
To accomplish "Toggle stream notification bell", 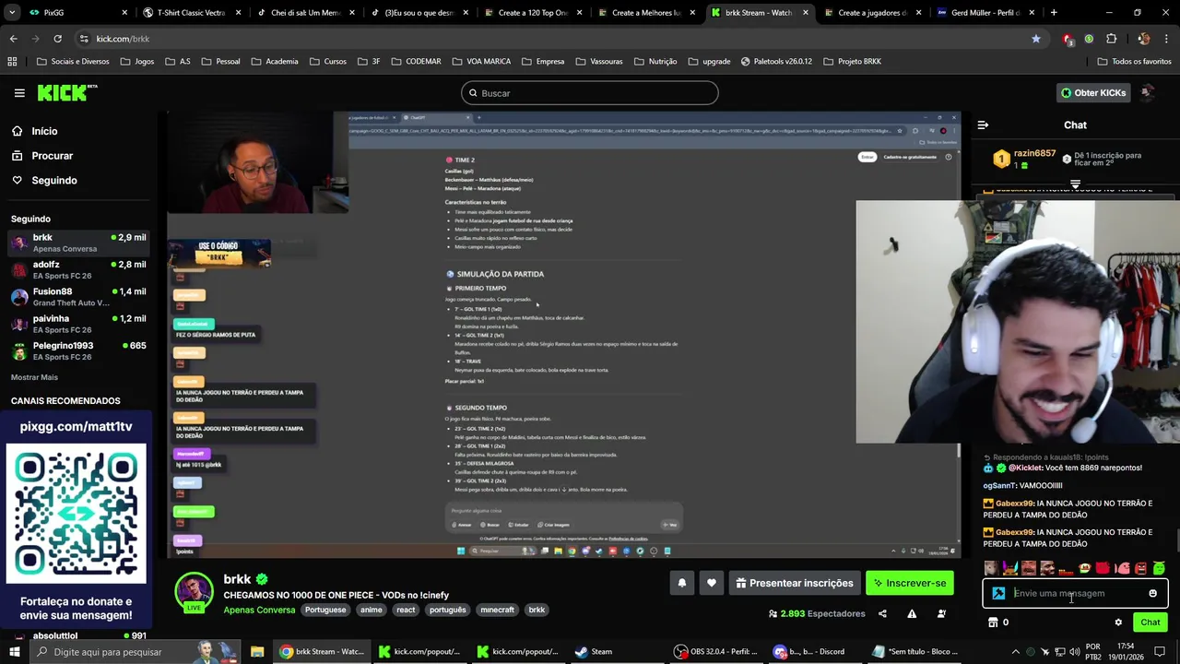I will coord(682,583).
